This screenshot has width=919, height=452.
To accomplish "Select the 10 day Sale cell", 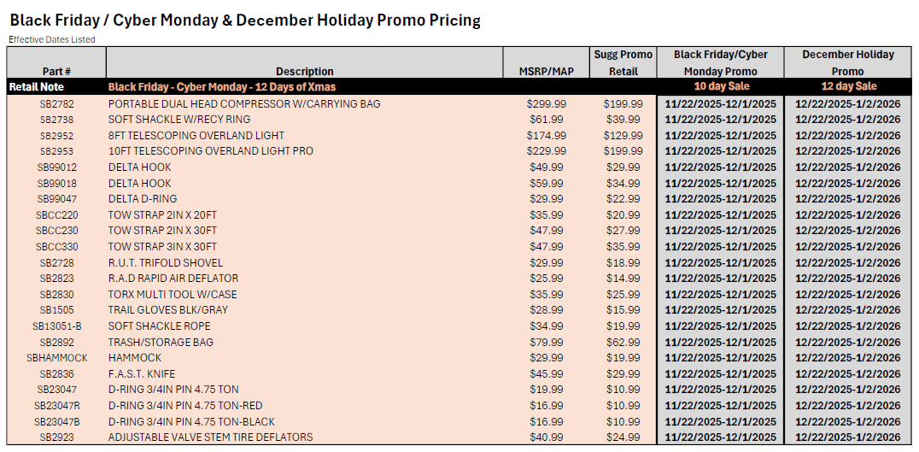I will [720, 86].
